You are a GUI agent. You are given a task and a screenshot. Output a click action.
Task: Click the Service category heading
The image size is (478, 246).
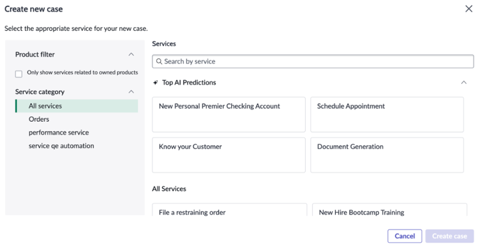tap(40, 92)
